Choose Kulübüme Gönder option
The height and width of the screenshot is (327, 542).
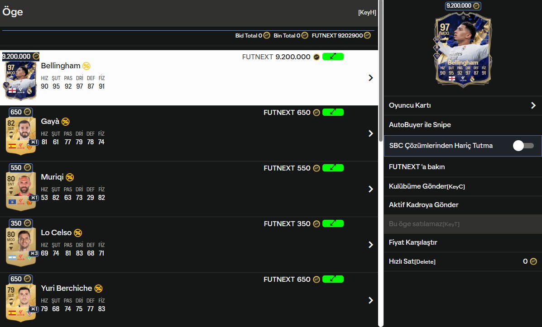tap(463, 186)
